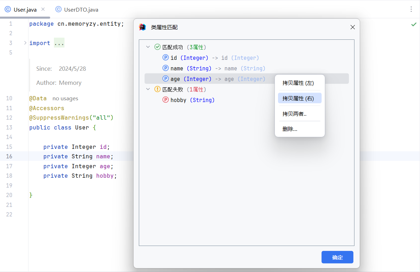Click the three-dot editor tabs menu icon
The width and height of the screenshot is (420, 272).
coord(411,10)
